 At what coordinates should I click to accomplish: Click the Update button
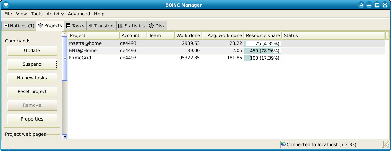click(32, 50)
